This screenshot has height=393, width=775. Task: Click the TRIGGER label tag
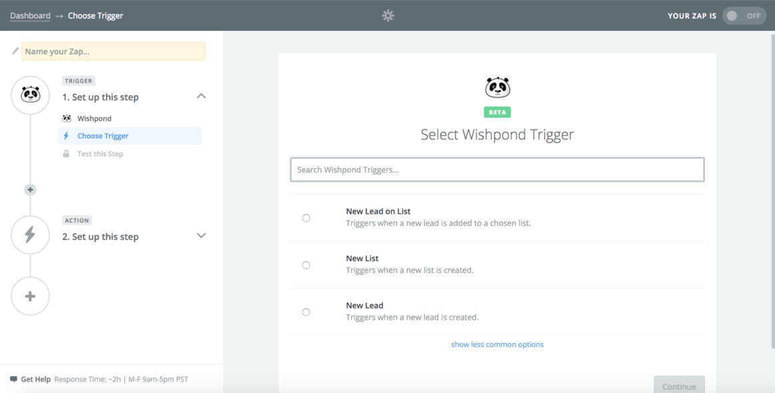78,81
